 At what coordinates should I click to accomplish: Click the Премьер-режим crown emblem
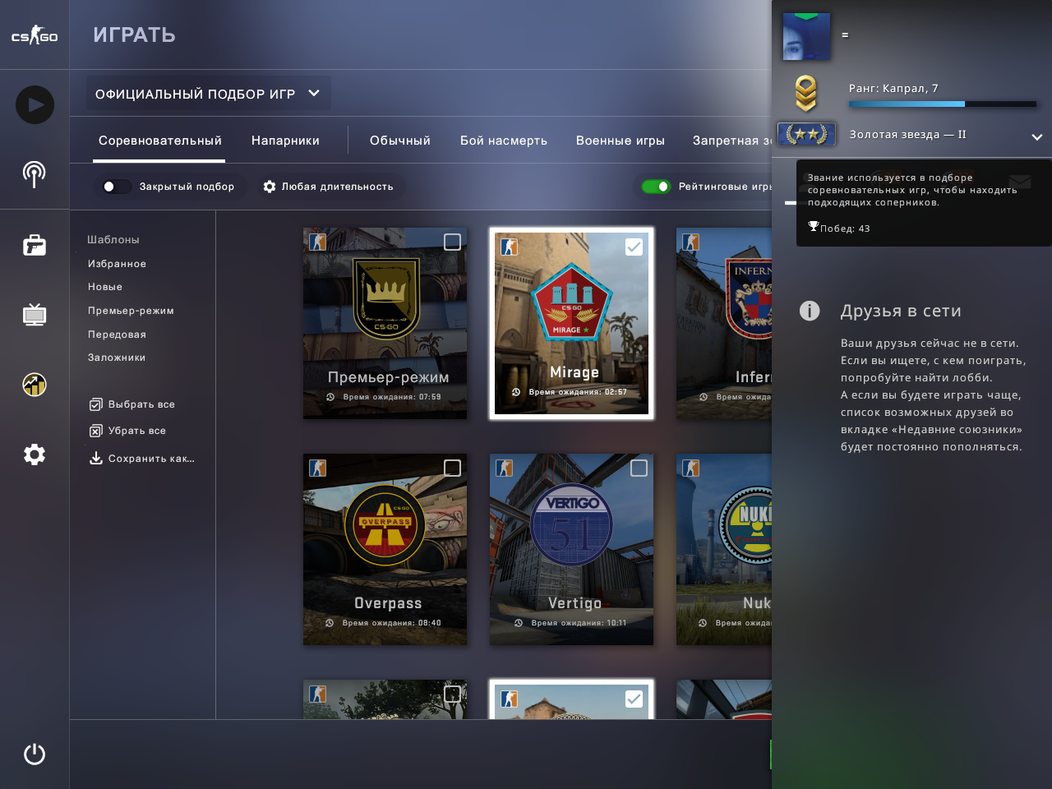386,298
